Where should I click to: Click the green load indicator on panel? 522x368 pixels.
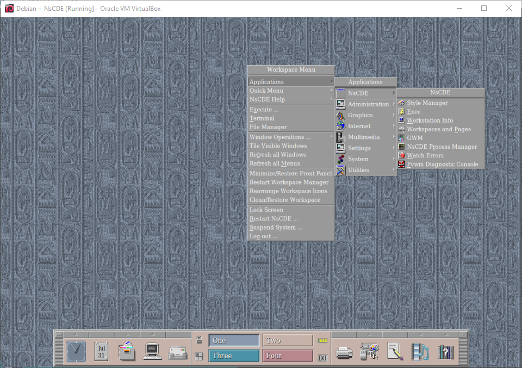point(323,340)
